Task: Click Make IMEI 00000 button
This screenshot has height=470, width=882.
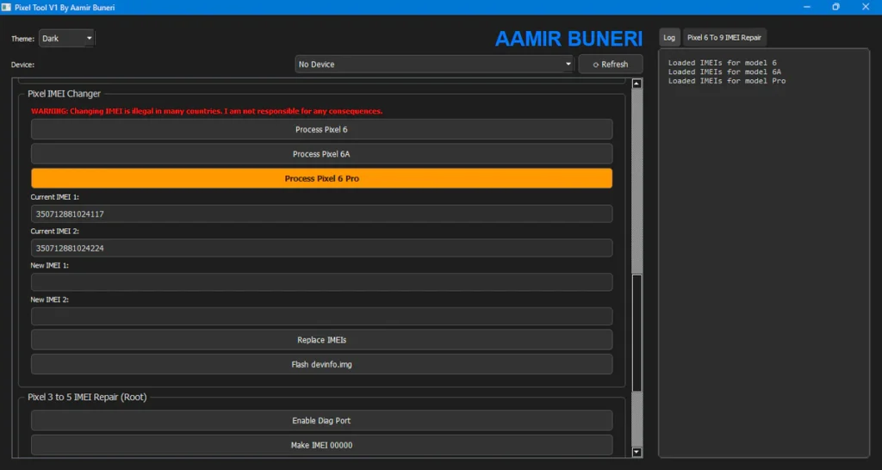Action: 322,445
